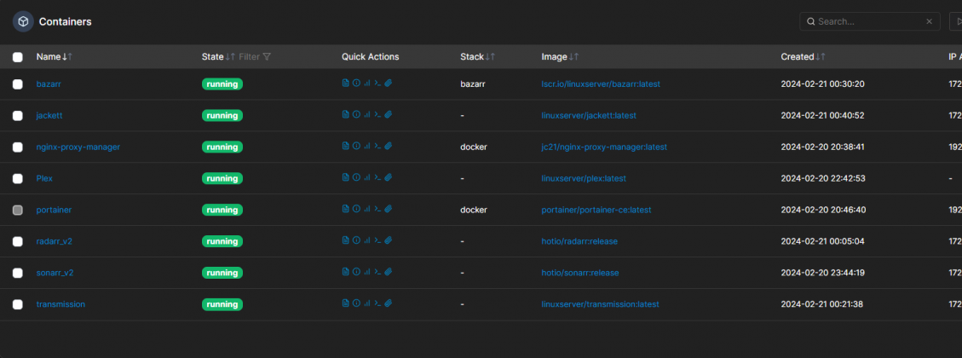Click created date 2024-02-20 20:38:41
This screenshot has height=358, width=962.
(822, 147)
